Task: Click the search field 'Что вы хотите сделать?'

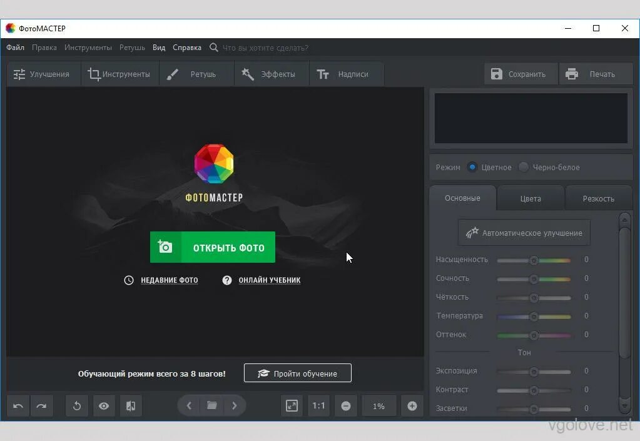Action: (265, 48)
